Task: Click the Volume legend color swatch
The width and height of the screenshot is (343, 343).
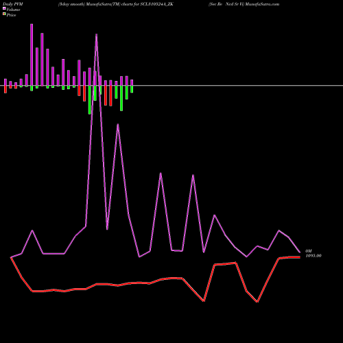Action: (x=4, y=8)
